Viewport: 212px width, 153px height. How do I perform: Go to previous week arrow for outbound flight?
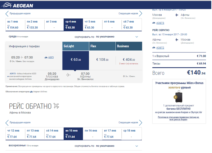tap(7, 13)
